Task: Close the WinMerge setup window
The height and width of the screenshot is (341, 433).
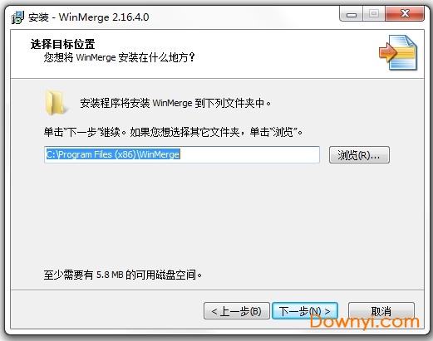Action: click(405, 14)
